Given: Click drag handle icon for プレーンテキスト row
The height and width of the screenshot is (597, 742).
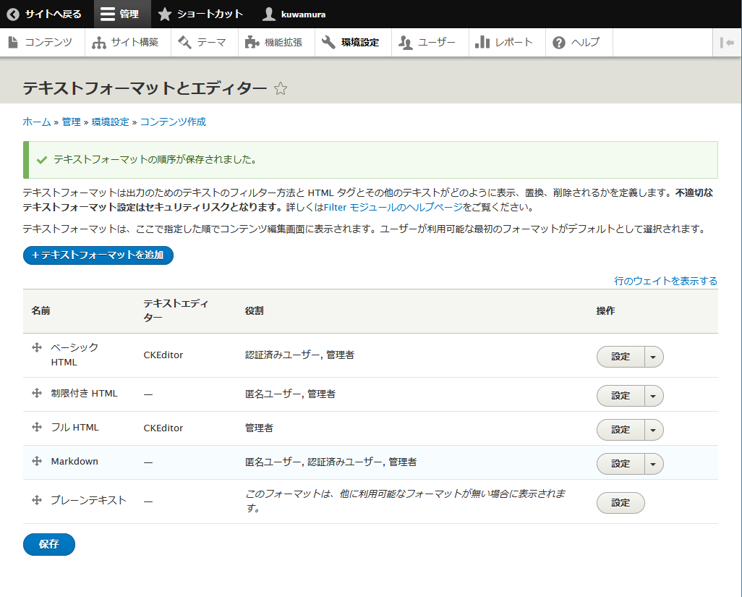Looking at the screenshot, I should (x=37, y=500).
